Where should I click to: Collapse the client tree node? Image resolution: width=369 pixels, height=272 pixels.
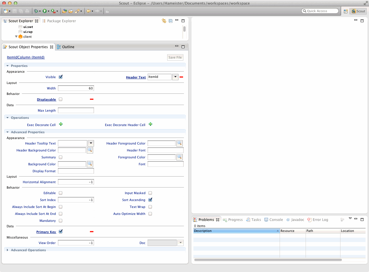coord(16,37)
